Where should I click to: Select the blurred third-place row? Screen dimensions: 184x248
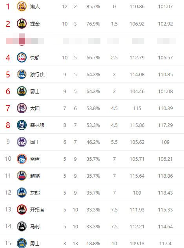(92, 40)
